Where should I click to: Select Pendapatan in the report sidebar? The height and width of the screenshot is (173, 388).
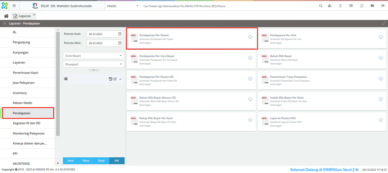pos(27,113)
